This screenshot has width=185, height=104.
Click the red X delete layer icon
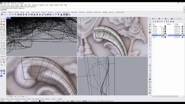coord(158,22)
